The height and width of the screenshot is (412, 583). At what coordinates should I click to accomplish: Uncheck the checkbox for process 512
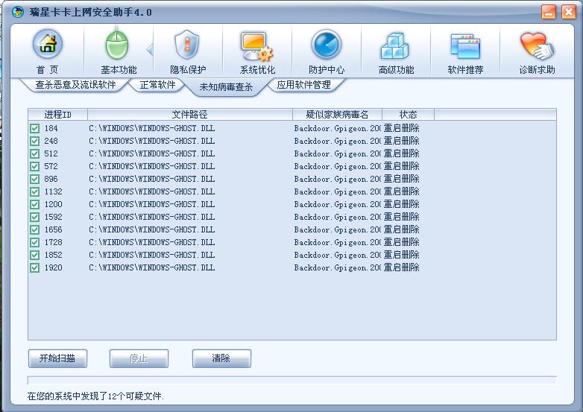34,153
